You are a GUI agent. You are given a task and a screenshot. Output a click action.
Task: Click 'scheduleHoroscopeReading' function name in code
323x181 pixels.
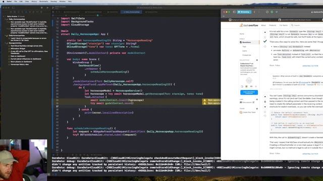(x=92, y=129)
